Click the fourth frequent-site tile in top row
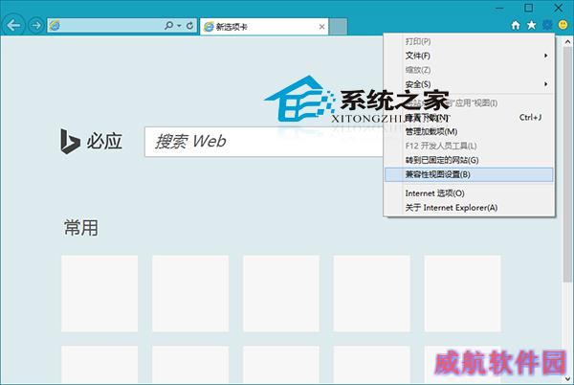The width and height of the screenshot is (574, 385). 371,294
